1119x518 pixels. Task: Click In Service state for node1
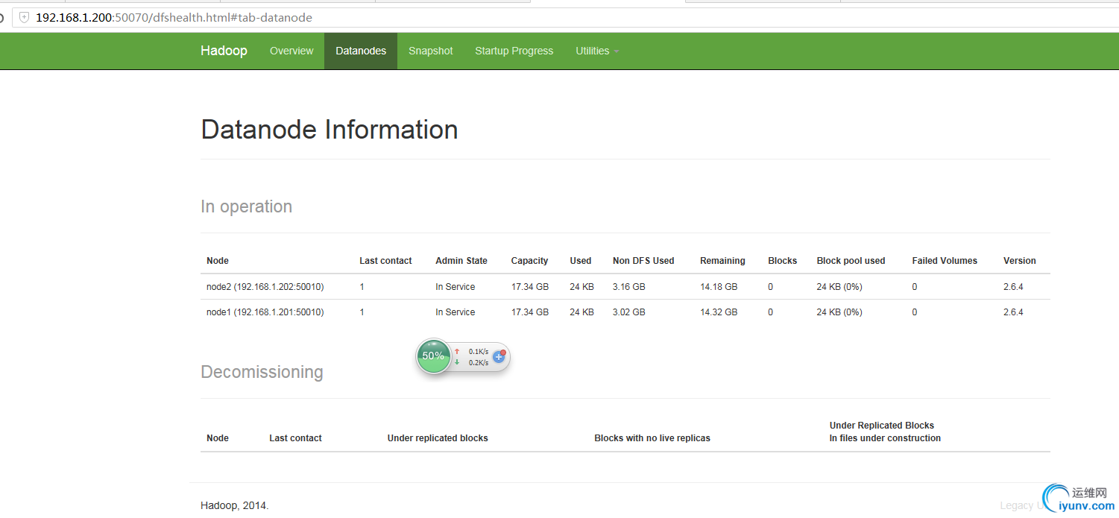click(x=456, y=312)
